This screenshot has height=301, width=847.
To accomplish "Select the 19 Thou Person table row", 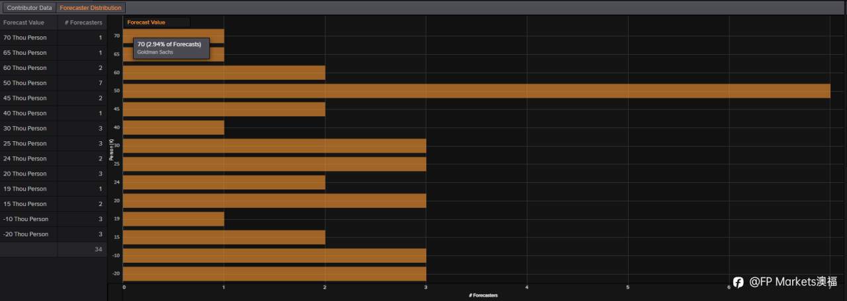I will coord(53,189).
